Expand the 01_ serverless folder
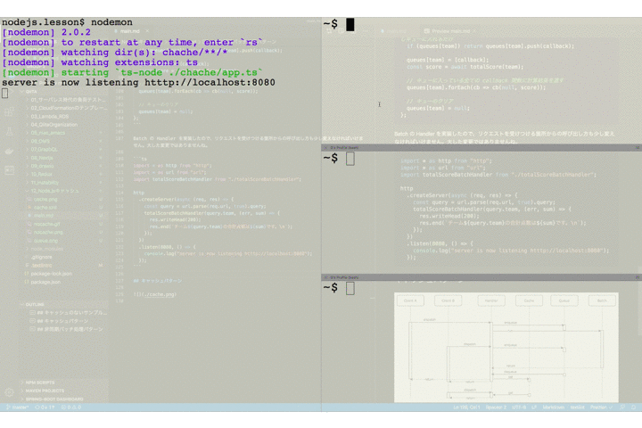The width and height of the screenshot is (642, 428). click(65, 100)
